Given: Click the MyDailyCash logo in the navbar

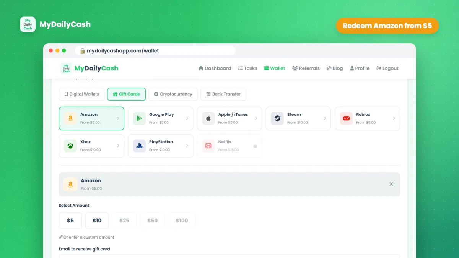Looking at the screenshot, I should point(90,68).
